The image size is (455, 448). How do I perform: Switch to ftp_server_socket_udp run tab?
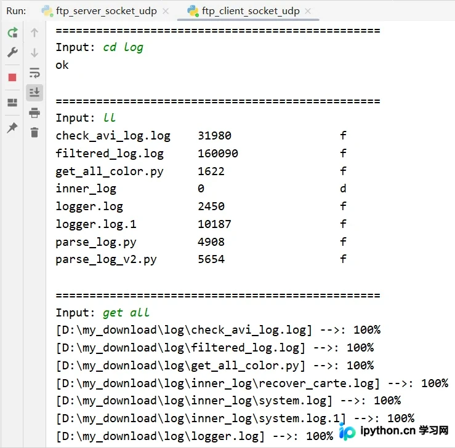click(106, 11)
